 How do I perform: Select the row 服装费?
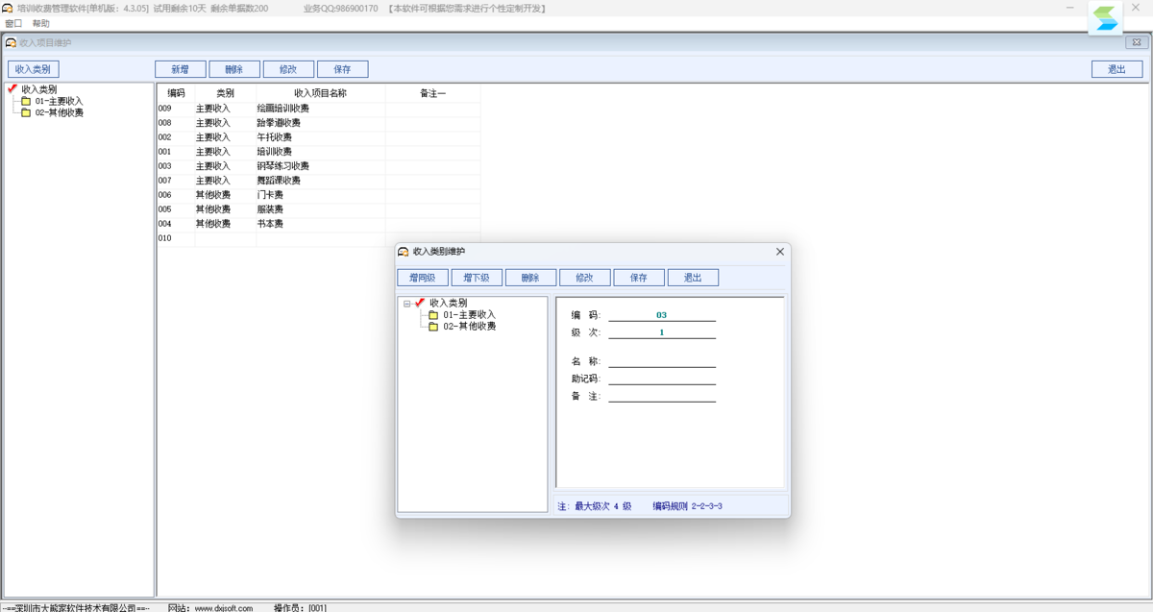pyautogui.click(x=319, y=209)
